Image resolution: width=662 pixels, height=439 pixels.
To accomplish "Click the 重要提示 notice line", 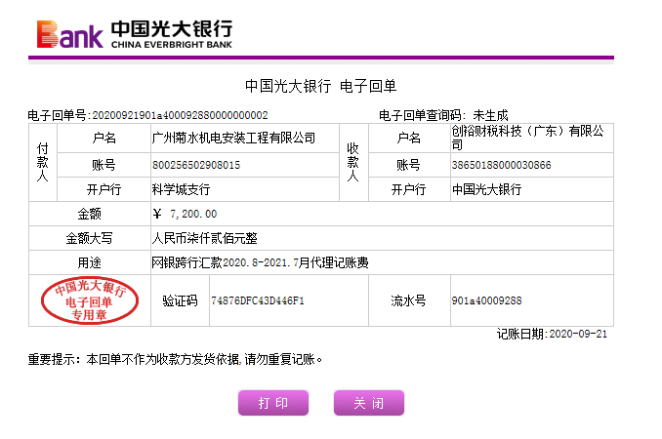I will point(175,359).
